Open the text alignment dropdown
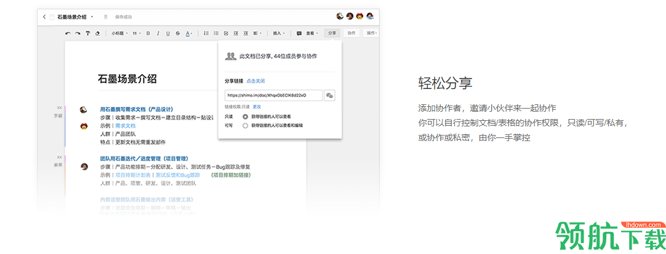 tap(257, 33)
